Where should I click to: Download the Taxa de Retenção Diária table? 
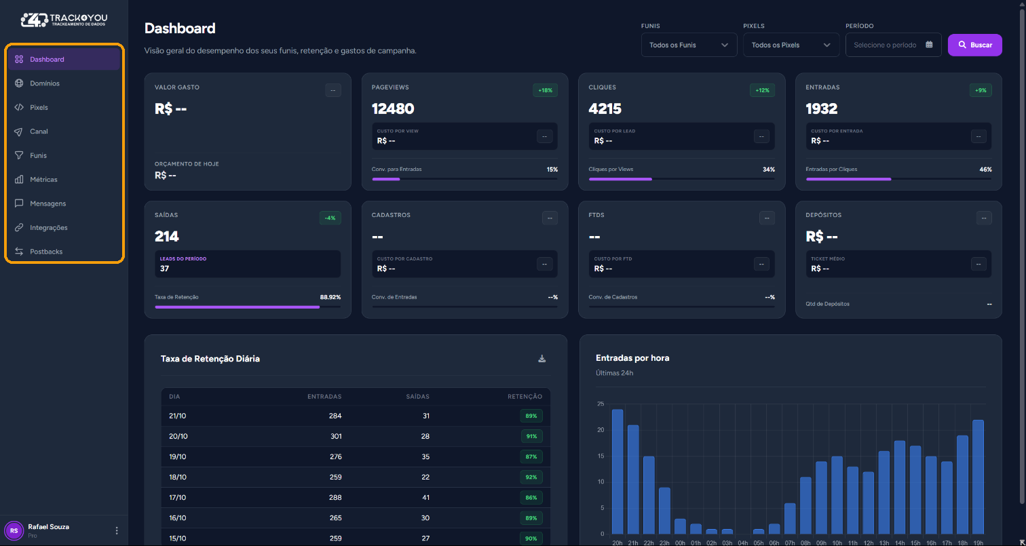click(542, 359)
